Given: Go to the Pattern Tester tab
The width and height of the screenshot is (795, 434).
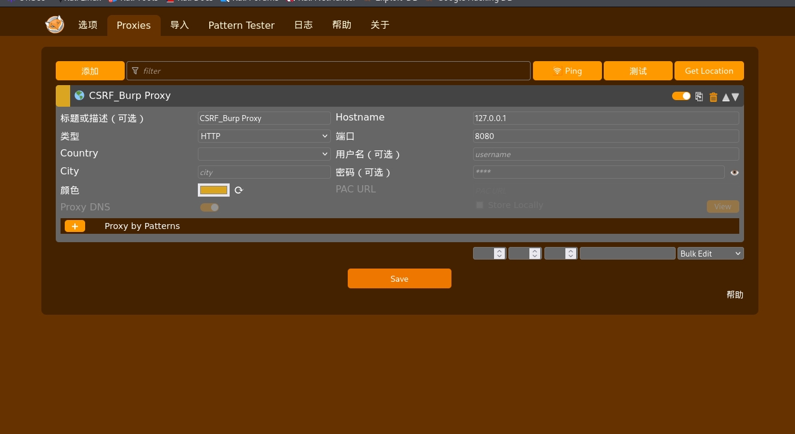Looking at the screenshot, I should pos(241,25).
